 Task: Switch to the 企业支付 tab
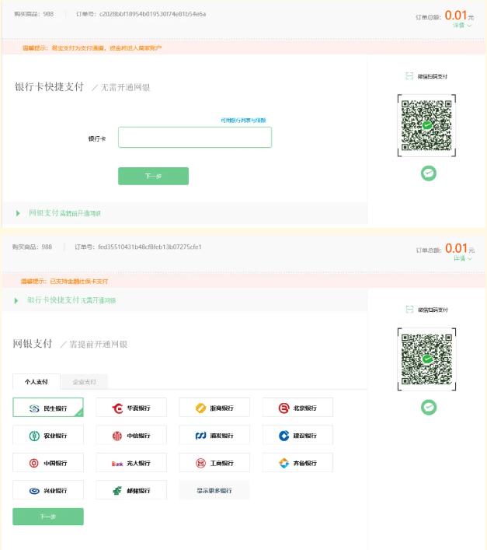pos(85,382)
